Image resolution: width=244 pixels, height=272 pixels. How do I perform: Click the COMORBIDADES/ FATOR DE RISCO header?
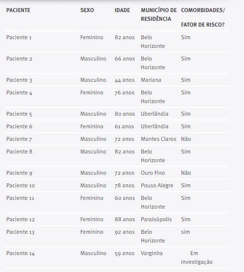point(203,17)
